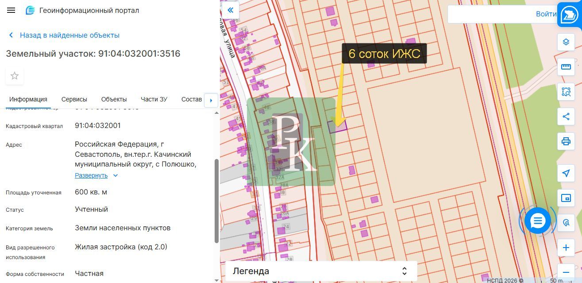This screenshot has height=283, width=582.
Task: Add the land plot to favorites star
Action: pos(15,76)
